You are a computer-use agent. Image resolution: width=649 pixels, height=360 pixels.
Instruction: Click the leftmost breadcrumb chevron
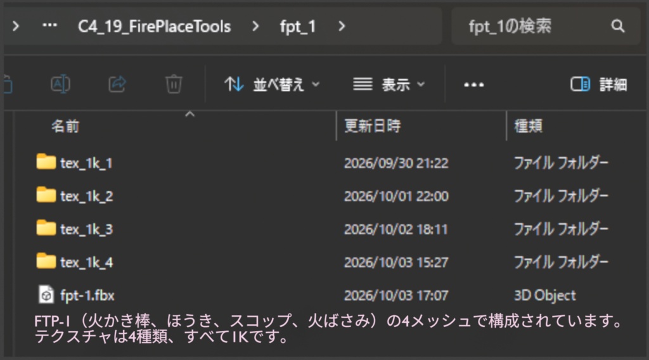click(x=16, y=27)
